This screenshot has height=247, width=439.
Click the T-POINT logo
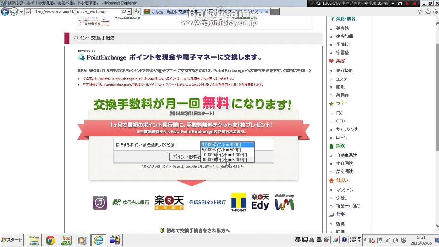pos(239,202)
